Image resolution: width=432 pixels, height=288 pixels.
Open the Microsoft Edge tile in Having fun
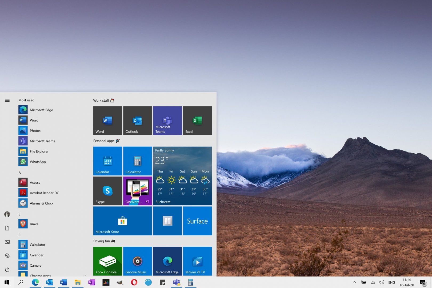point(167,261)
